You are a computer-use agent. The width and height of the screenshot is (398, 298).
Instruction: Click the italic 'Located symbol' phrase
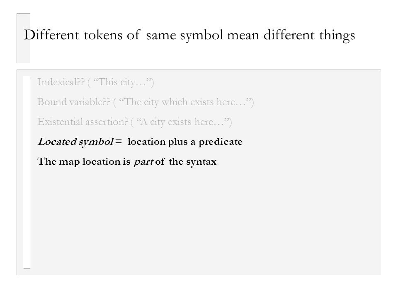coord(75,142)
